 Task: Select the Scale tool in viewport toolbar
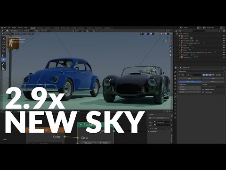point(3,55)
